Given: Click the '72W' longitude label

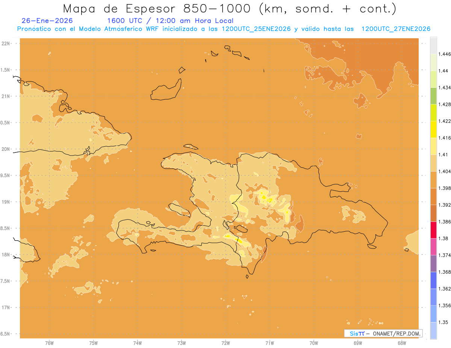Looking at the screenshot, I should 225,343.
